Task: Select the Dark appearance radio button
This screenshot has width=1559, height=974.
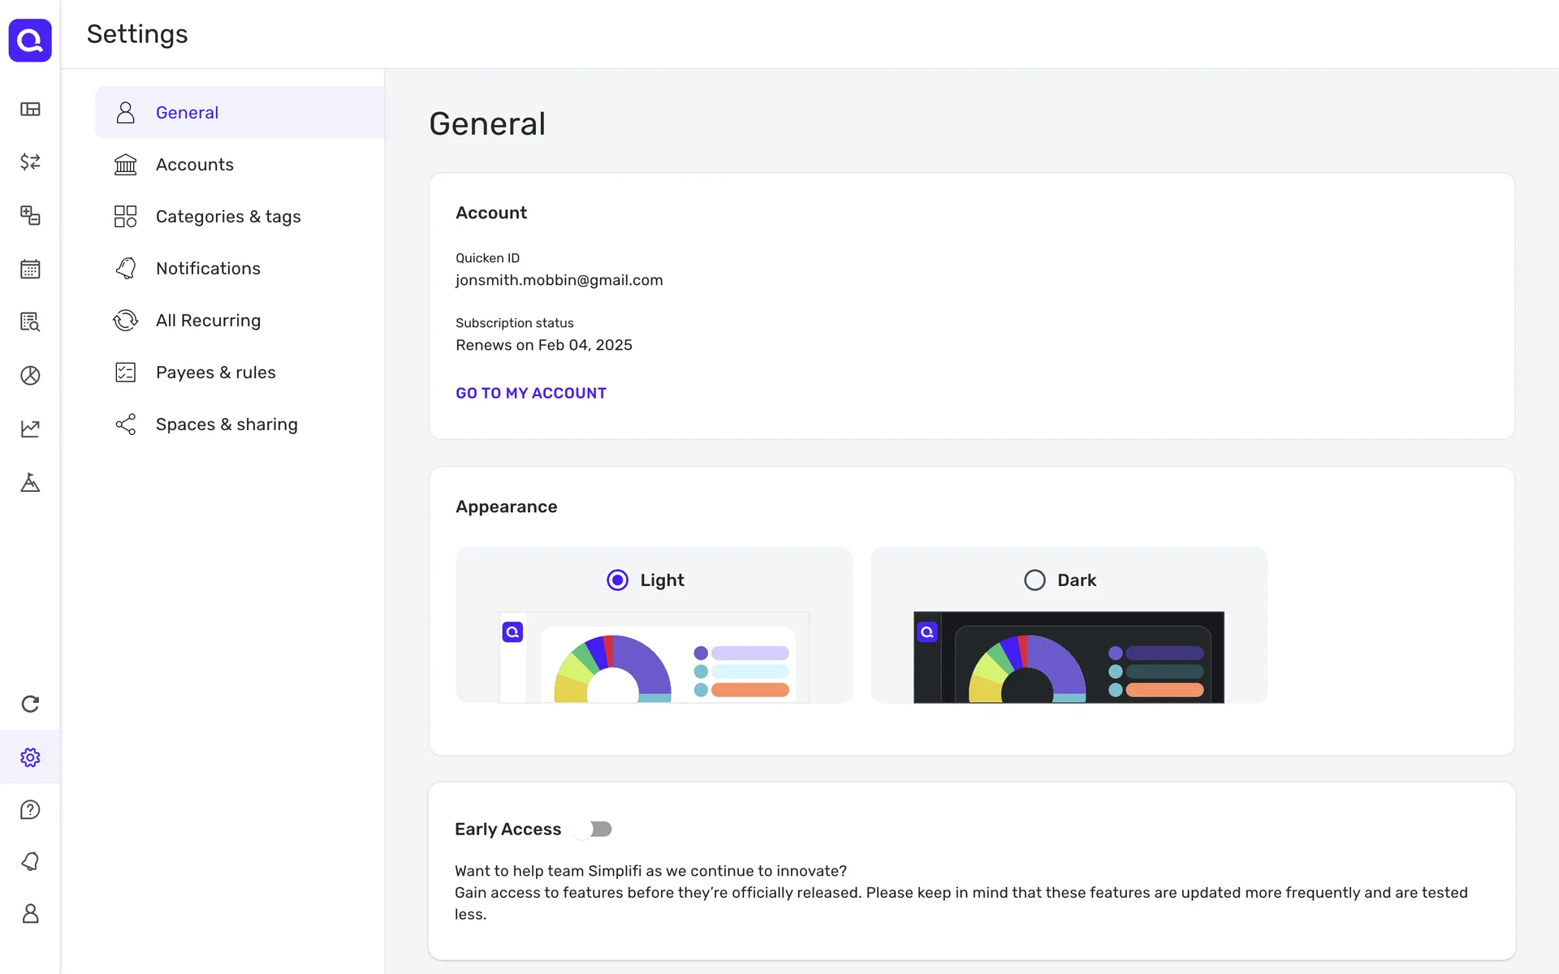Action: [1034, 580]
